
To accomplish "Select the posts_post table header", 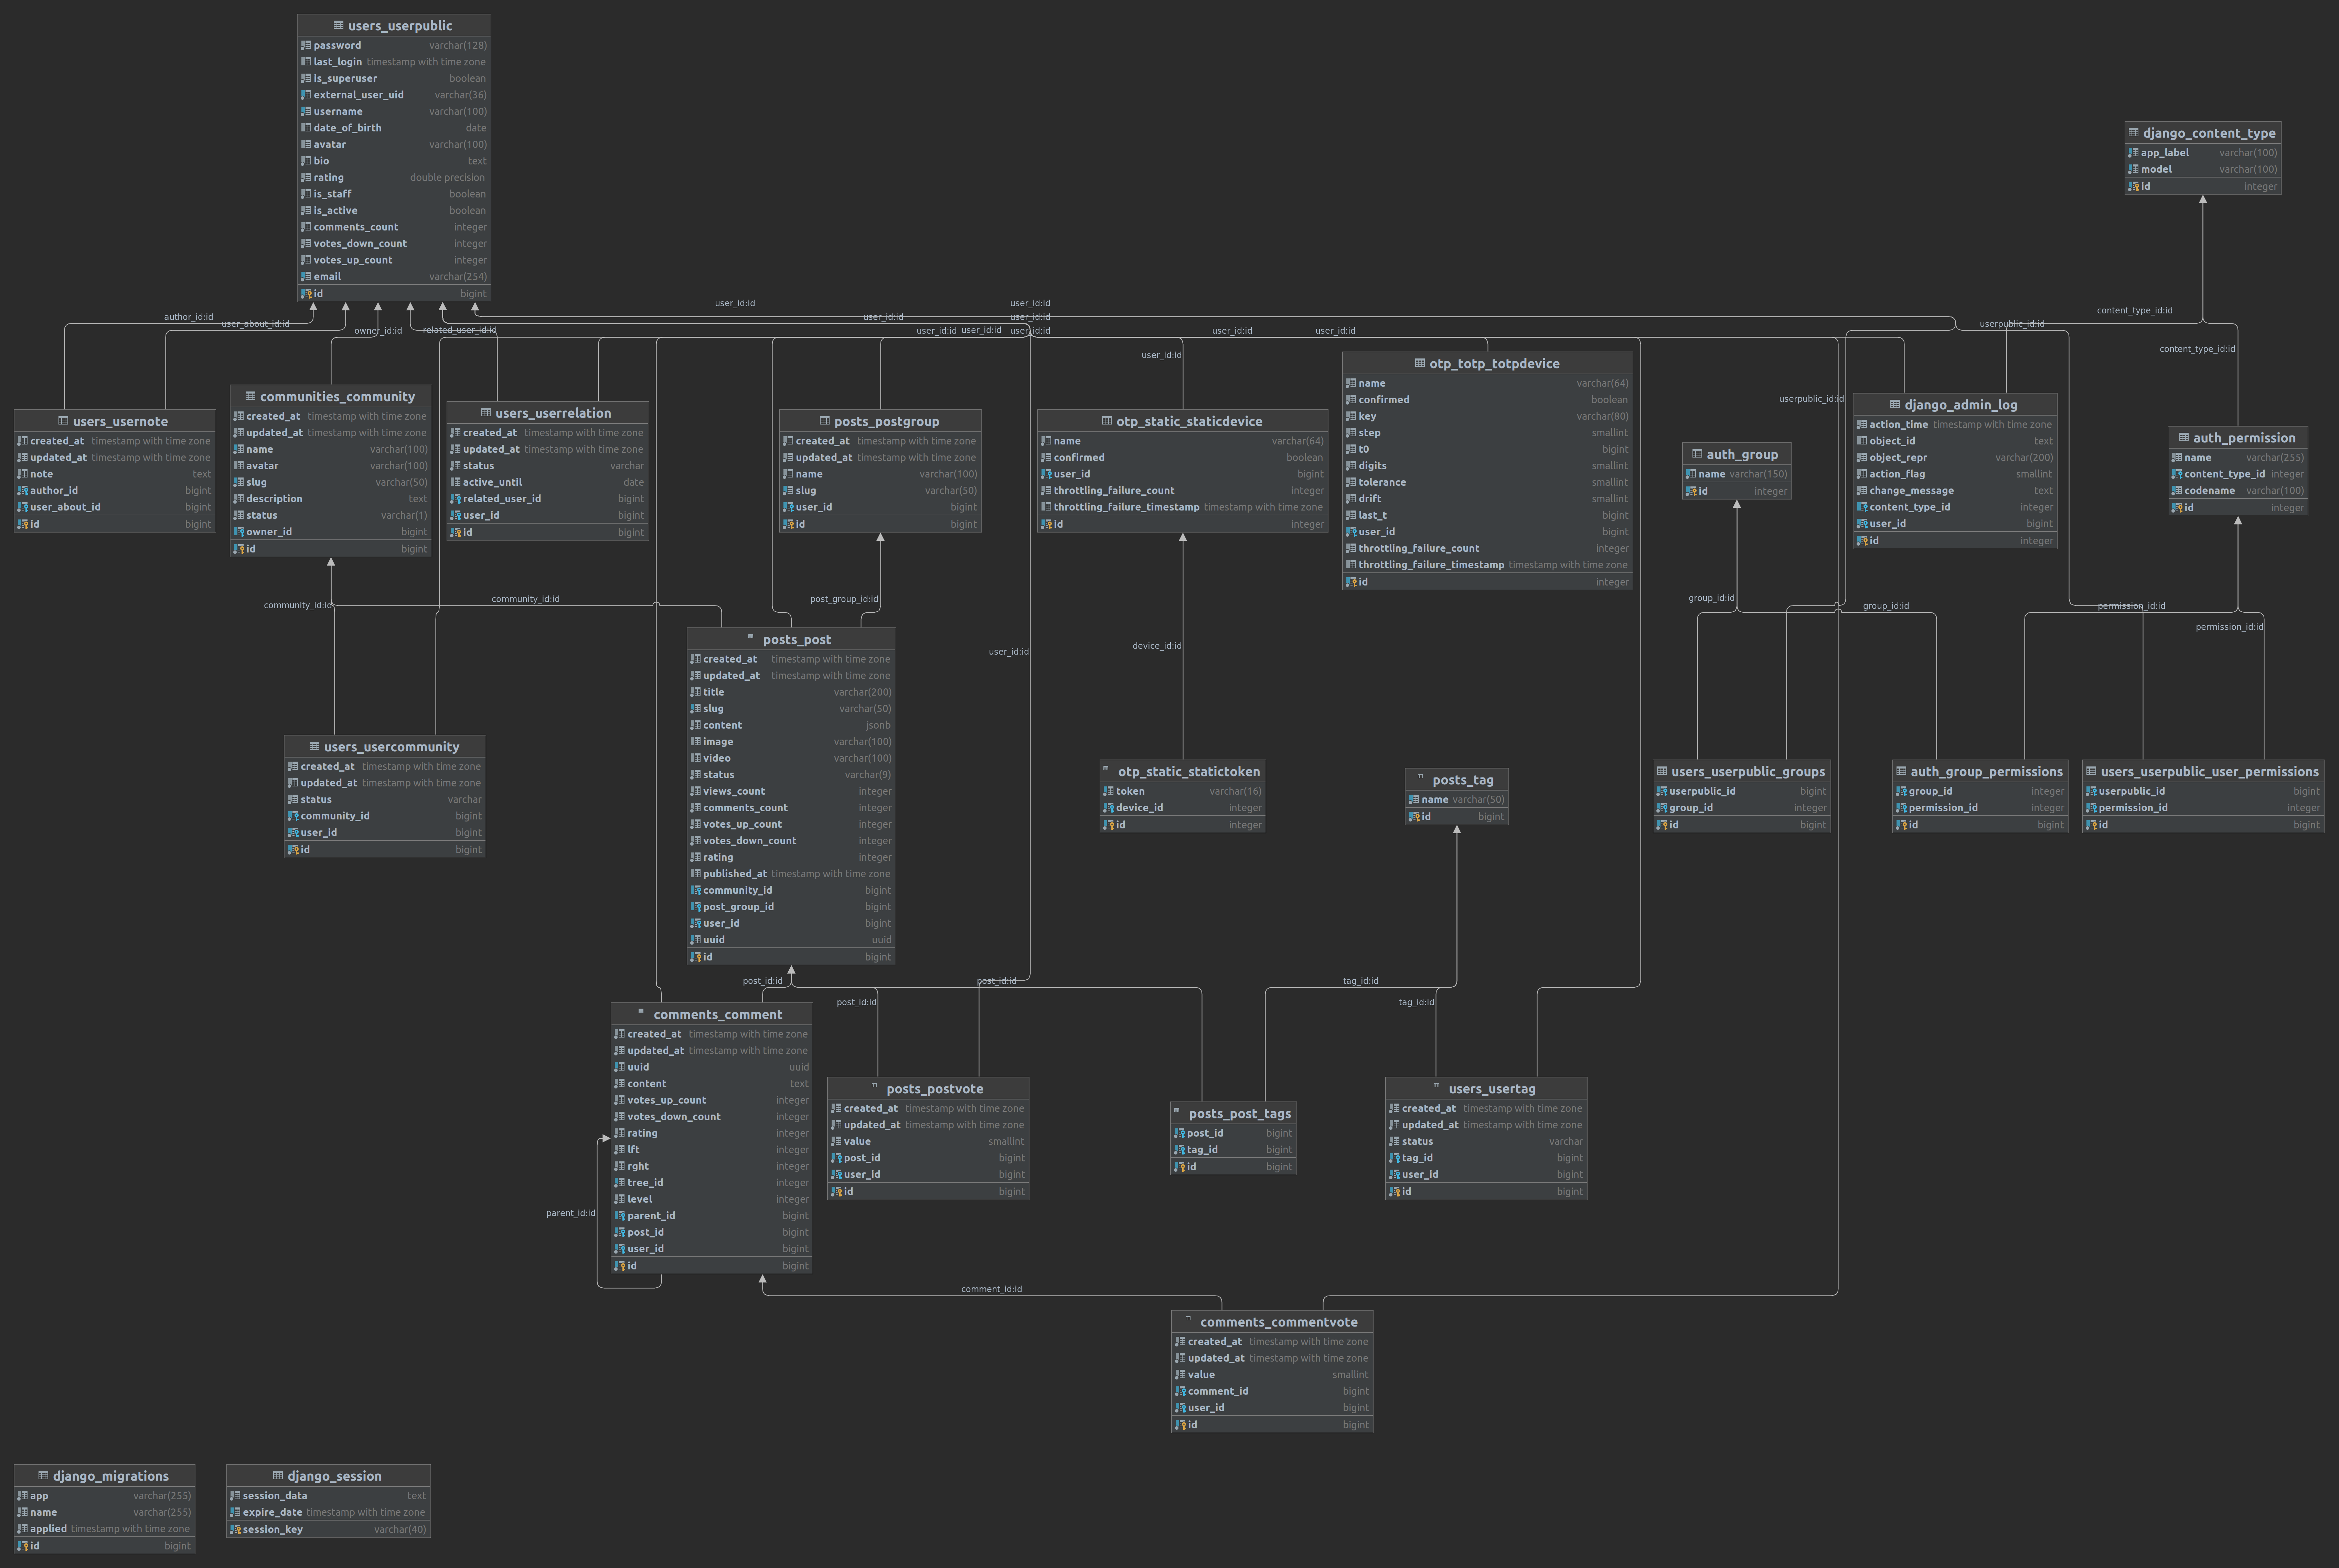I will (791, 639).
